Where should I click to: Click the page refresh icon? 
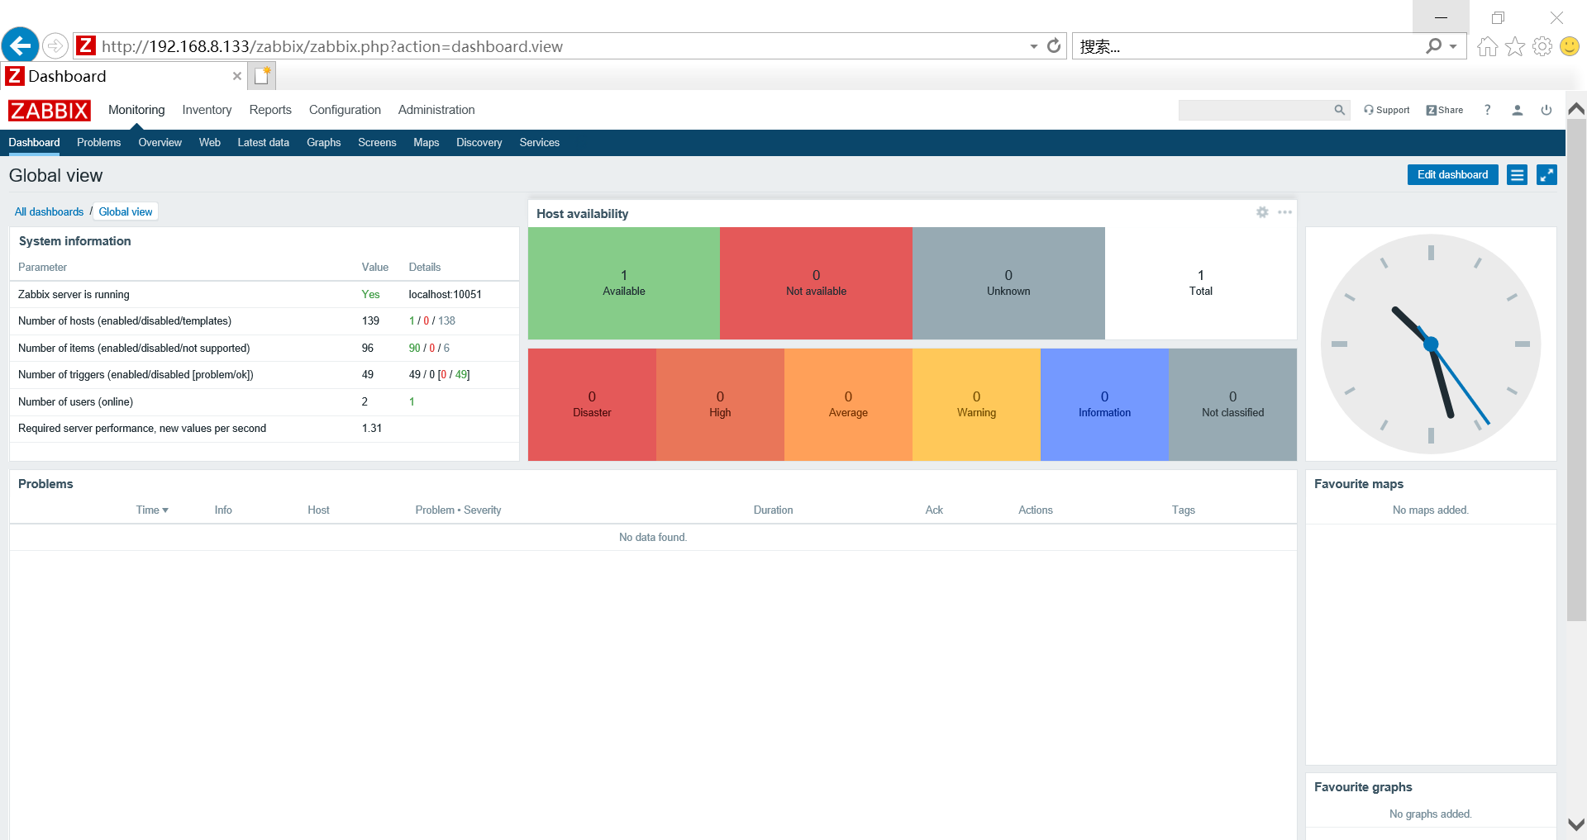(1054, 46)
